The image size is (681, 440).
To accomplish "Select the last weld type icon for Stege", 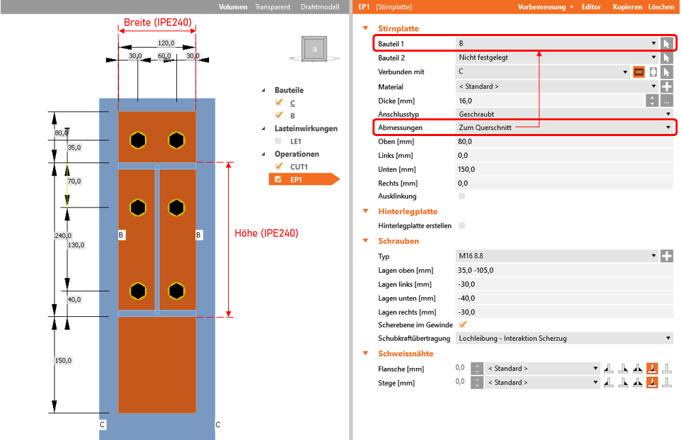I will point(667,383).
